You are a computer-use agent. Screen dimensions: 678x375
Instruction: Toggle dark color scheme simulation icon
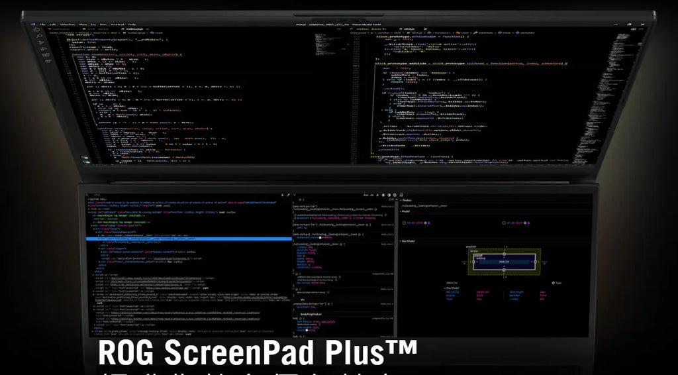pyautogui.click(x=389, y=195)
